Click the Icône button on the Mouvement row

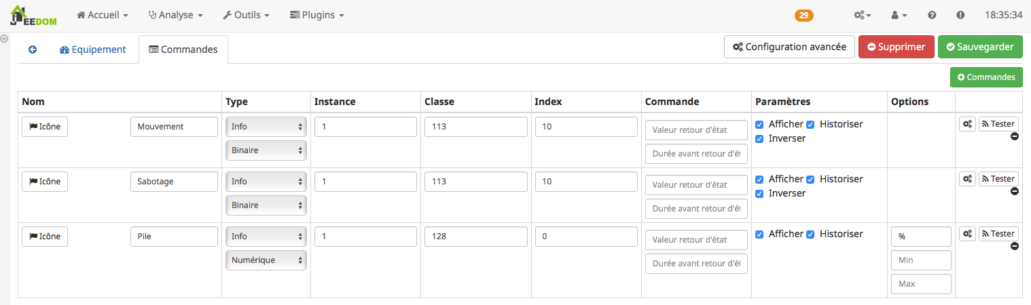tap(45, 127)
